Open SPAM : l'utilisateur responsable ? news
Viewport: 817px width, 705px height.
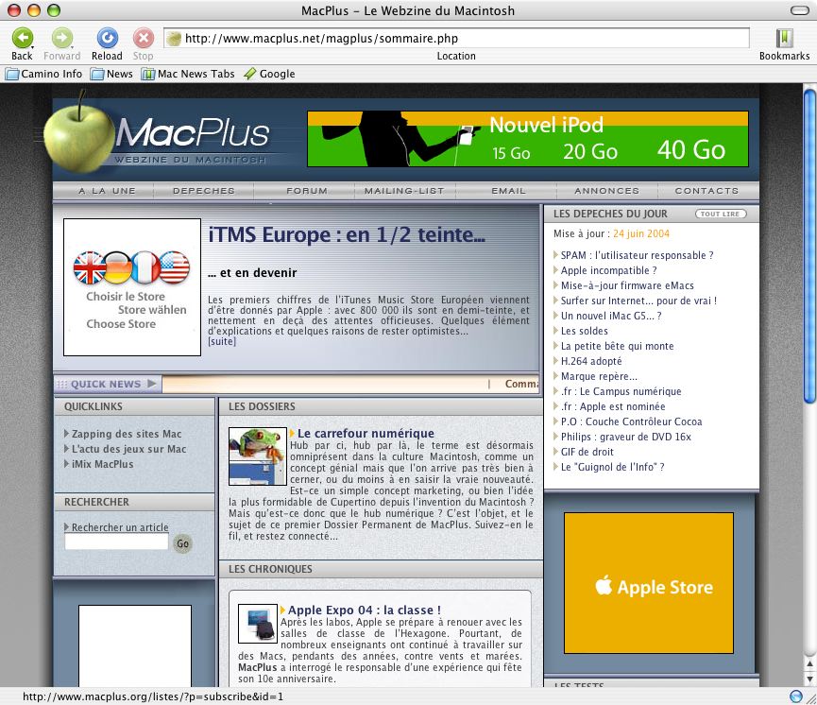(x=638, y=255)
